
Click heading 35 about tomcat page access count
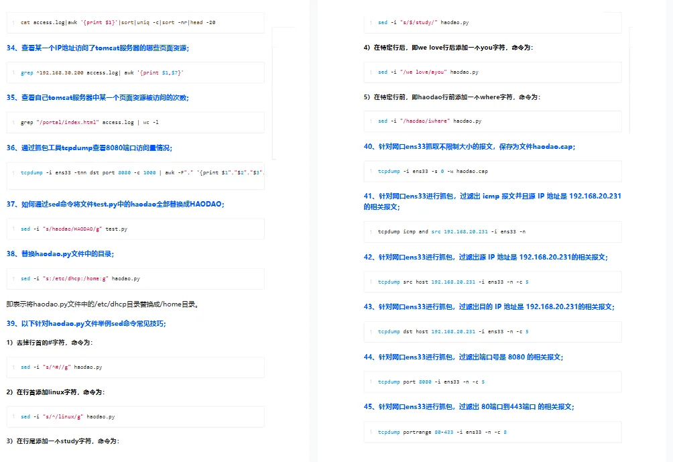point(98,98)
